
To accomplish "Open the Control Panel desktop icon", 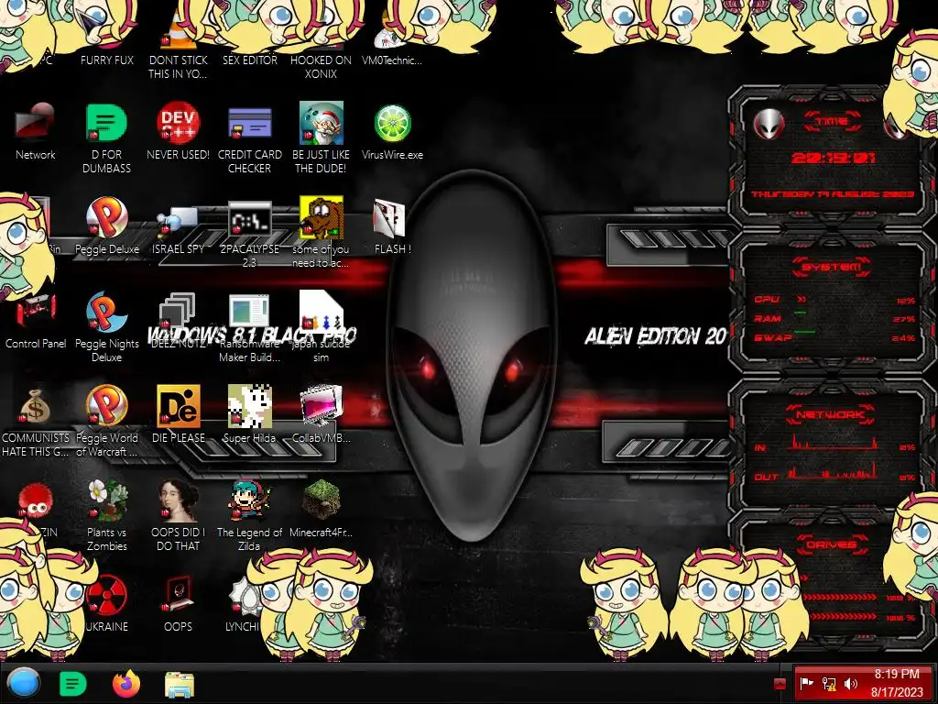I will (36, 322).
